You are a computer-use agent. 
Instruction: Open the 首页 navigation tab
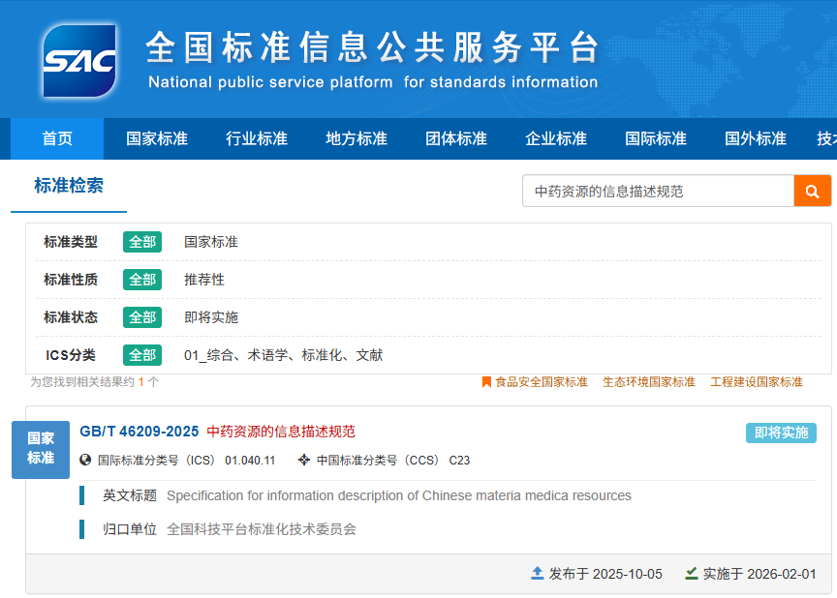point(57,138)
